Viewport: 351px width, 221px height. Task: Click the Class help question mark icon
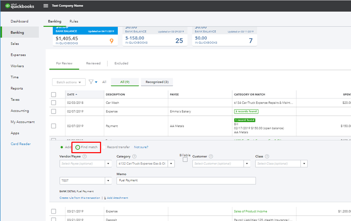tap(267, 157)
